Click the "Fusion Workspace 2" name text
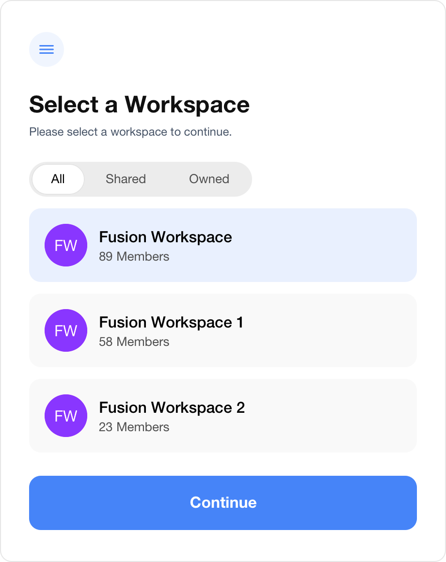Viewport: 446px width, 562px height. pos(172,407)
